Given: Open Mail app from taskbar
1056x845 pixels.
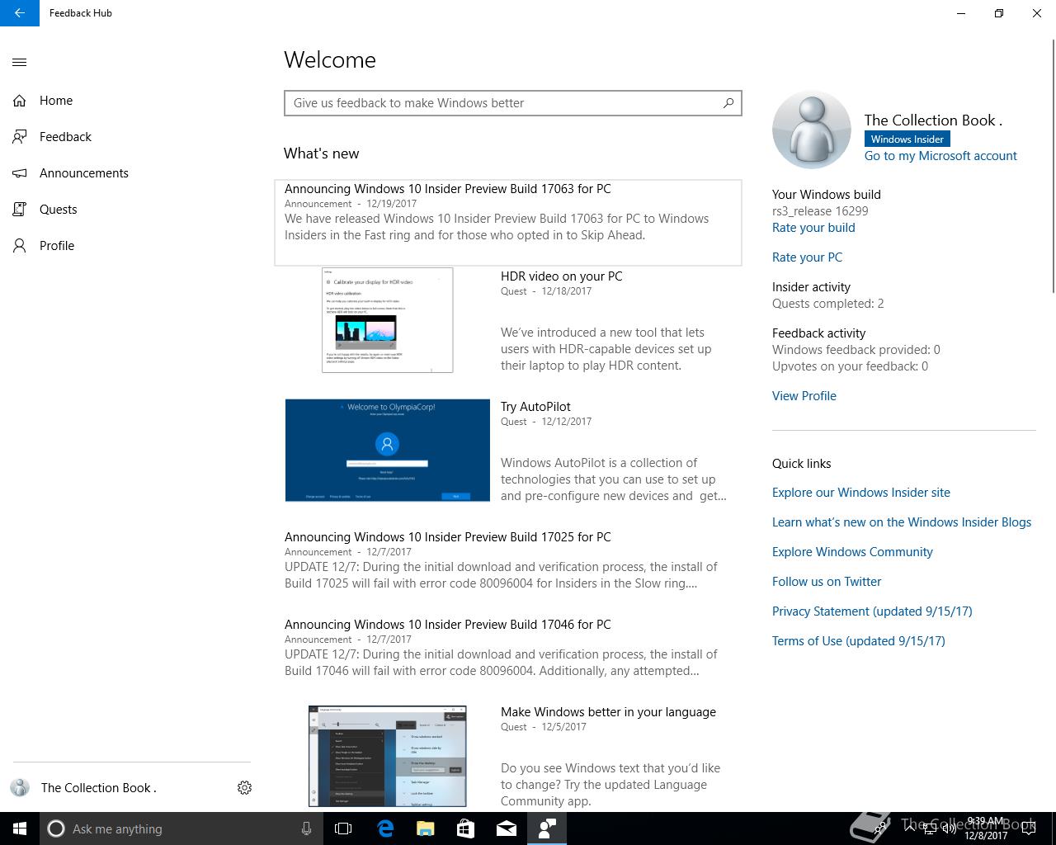Looking at the screenshot, I should coord(507,828).
